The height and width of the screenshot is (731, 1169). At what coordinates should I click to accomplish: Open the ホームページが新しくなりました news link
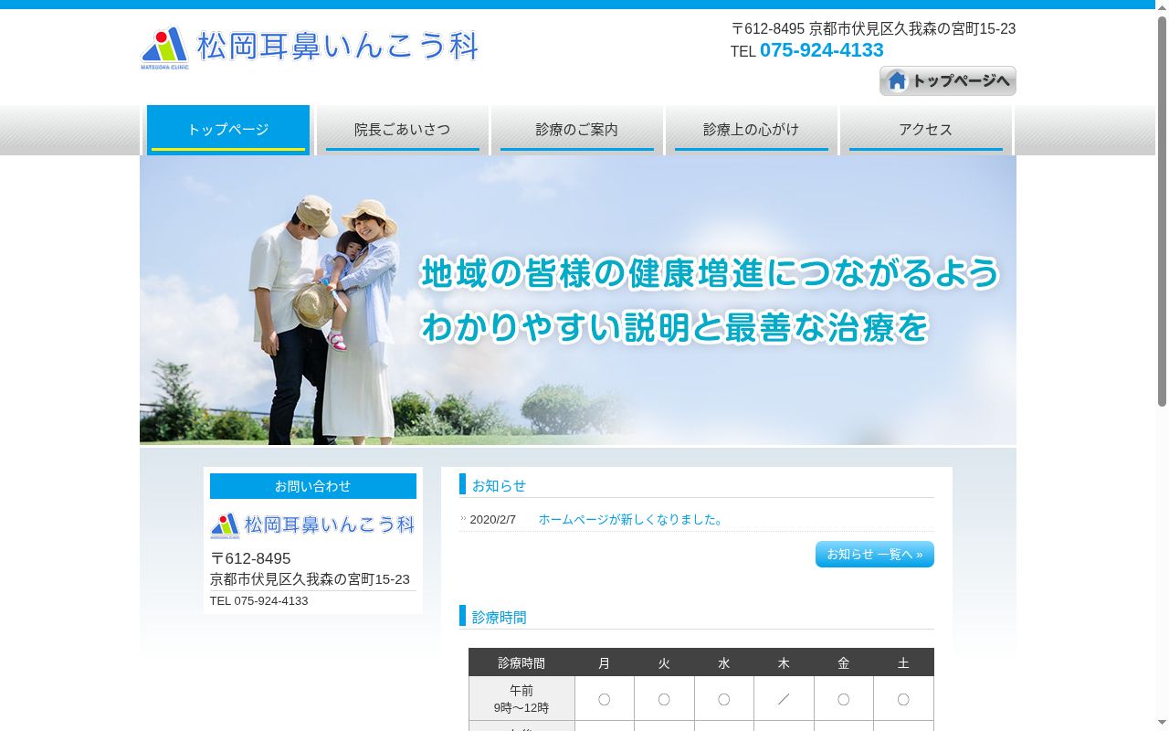(x=633, y=519)
